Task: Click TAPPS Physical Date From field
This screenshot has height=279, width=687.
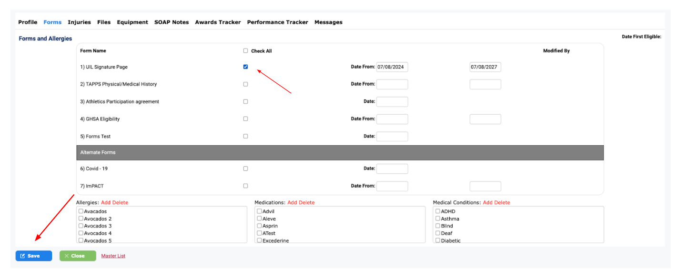Action: 392,84
